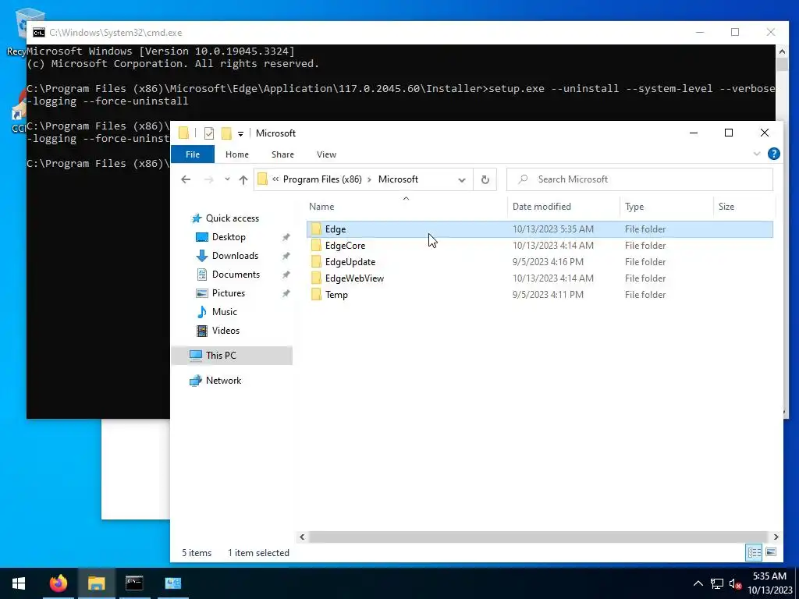Open Documents in navigation pane

click(x=236, y=274)
